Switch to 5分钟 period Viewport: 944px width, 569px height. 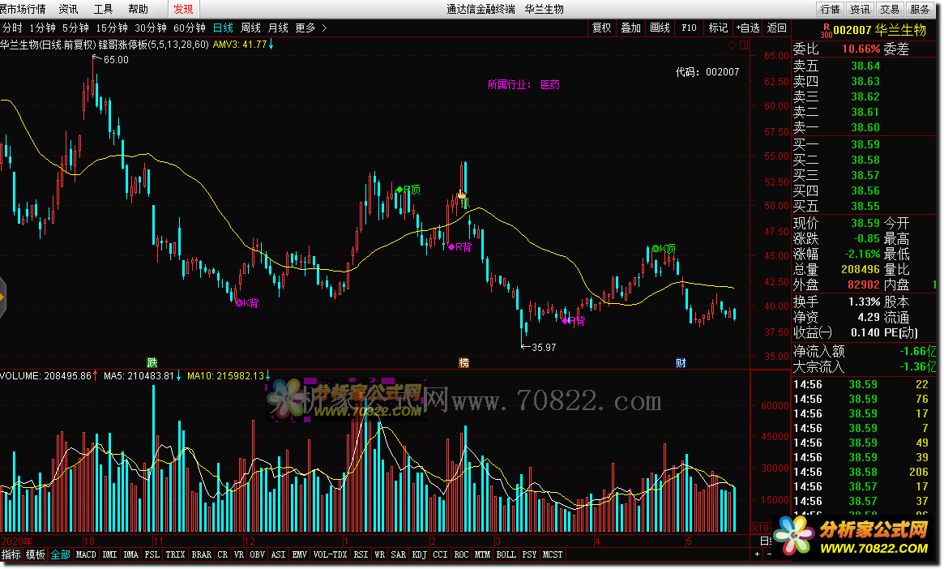tap(75, 28)
